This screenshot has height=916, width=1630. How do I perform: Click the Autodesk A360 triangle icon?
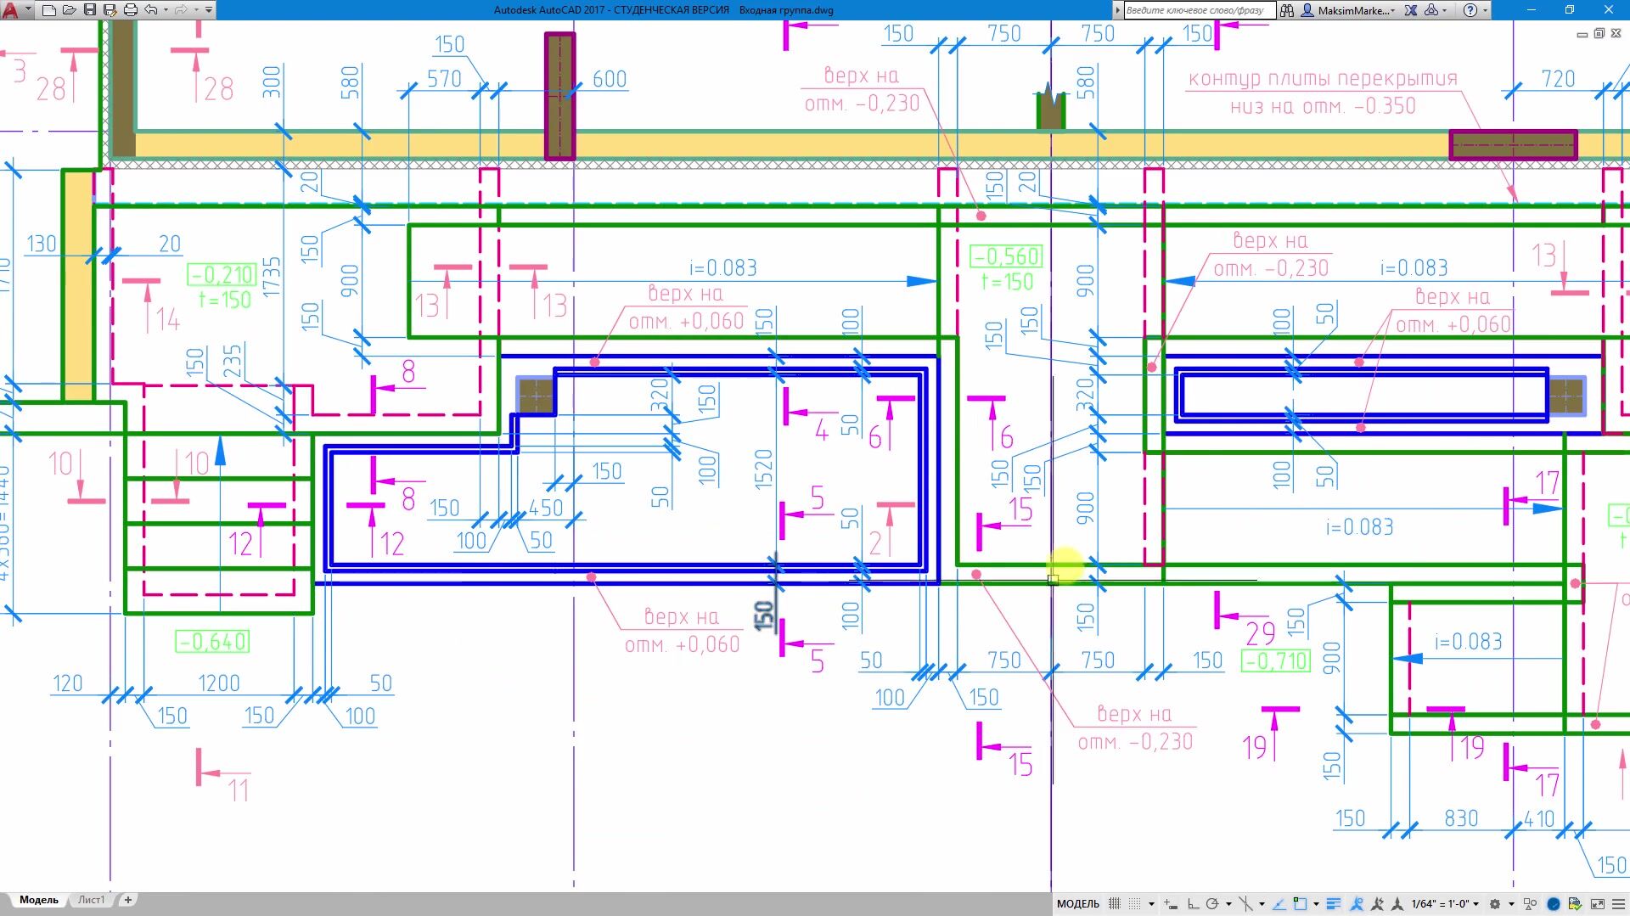point(1431,10)
